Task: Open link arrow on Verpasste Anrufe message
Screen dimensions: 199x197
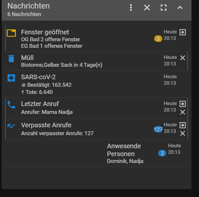Action: [183, 125]
